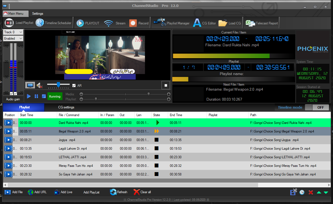Adjust the preview volume slider
Image resolution: width=333 pixels, height=204 pixels.
[58, 84]
